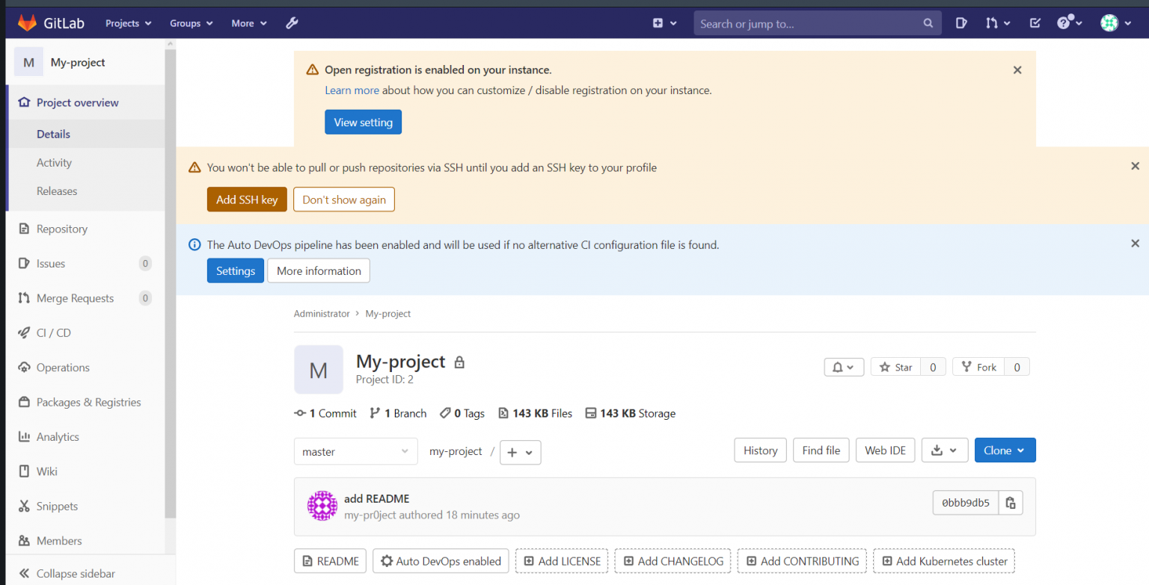Open the Clone dropdown
1149x585 pixels.
tap(1005, 451)
